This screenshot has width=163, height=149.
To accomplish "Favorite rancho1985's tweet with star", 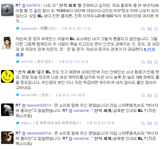I will point(156,95).
